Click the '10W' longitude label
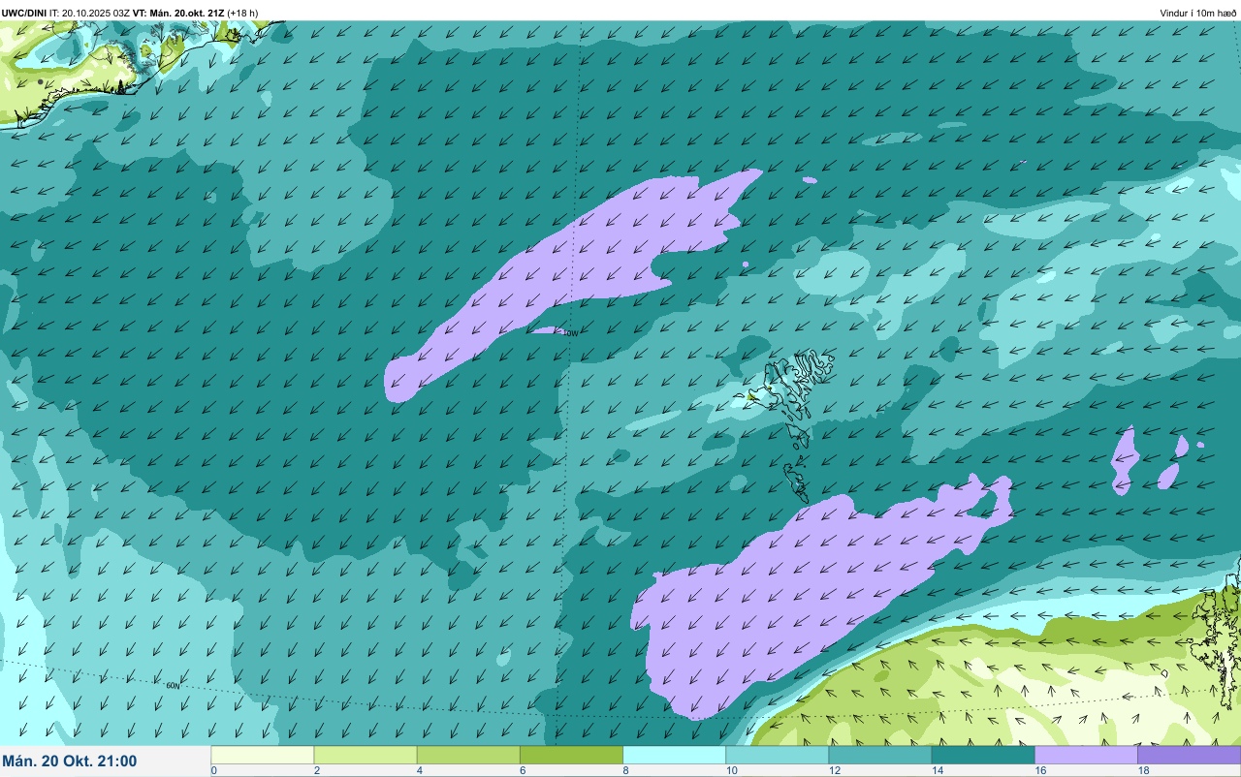The height and width of the screenshot is (777, 1241). (x=570, y=332)
